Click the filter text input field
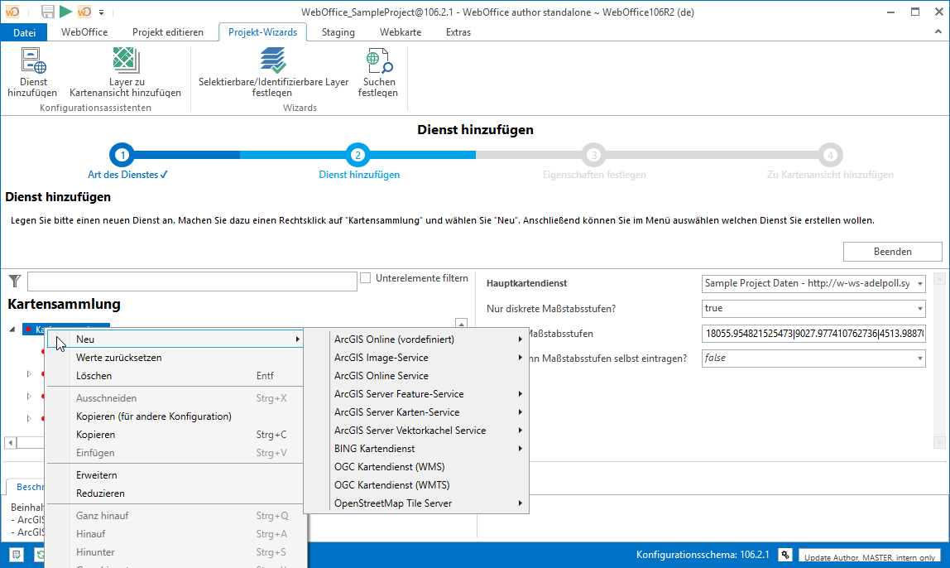The image size is (950, 568). (x=192, y=282)
